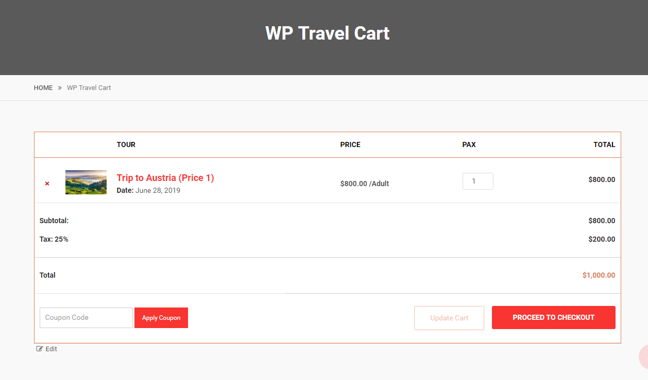Open the Austria trip thumbnail image
Screen dimensions: 648x380
(x=86, y=182)
